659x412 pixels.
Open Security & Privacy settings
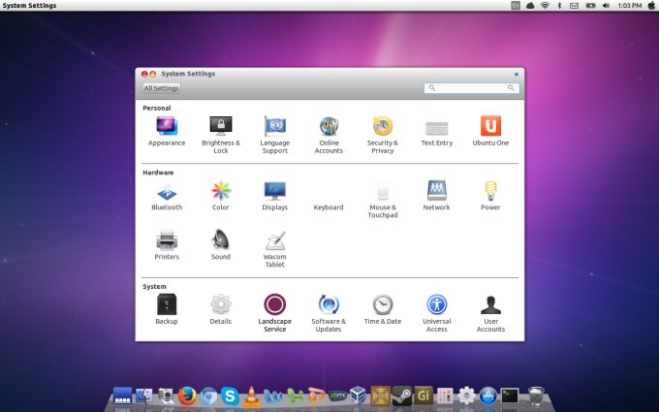click(382, 127)
